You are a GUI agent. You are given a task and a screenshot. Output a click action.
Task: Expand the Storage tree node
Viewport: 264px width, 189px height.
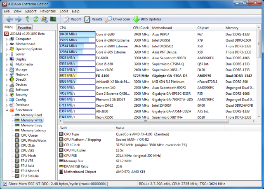[x=7, y=70]
